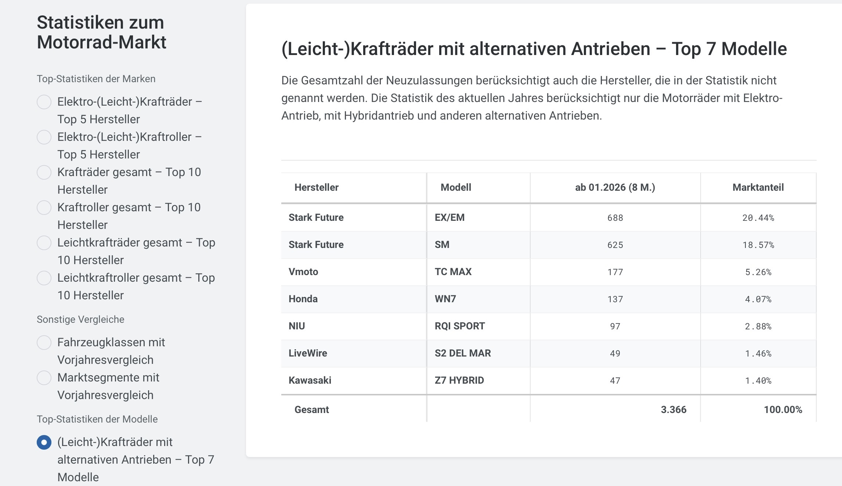Click the ab 01.2026 (8 M.) column header
This screenshot has height=486, width=842.
pyautogui.click(x=615, y=187)
